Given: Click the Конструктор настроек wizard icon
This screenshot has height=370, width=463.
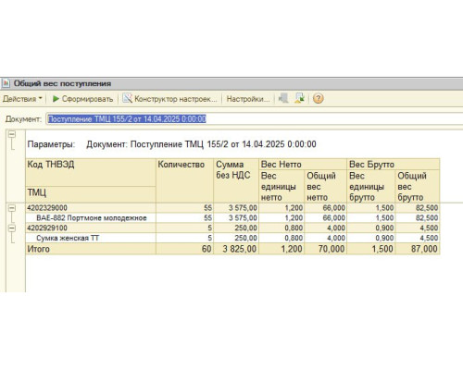Looking at the screenshot, I should click(127, 99).
